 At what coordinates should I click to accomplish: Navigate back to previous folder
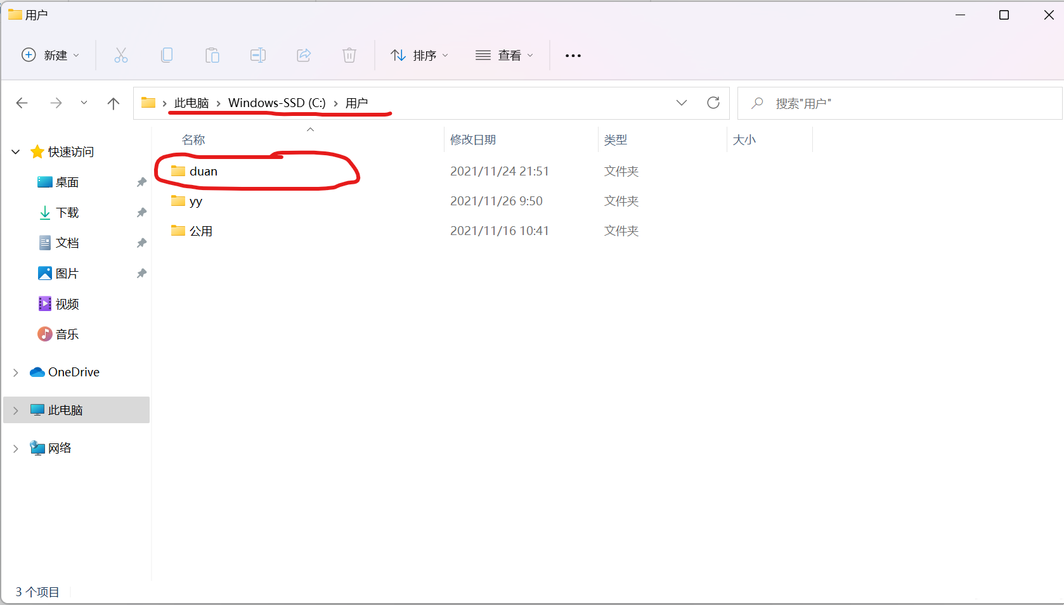[22, 103]
